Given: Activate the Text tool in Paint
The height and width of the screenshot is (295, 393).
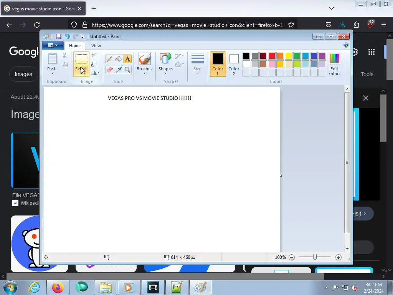Looking at the screenshot, I should 127,59.
